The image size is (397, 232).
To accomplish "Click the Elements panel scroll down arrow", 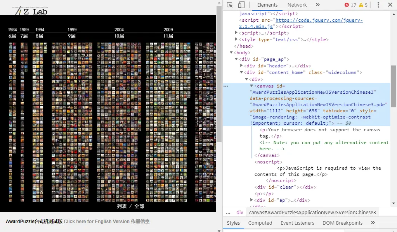I will (394, 203).
